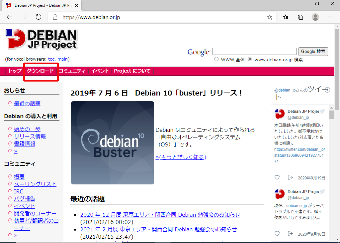Open the Project について menu item
The height and width of the screenshot is (243, 340).
132,71
